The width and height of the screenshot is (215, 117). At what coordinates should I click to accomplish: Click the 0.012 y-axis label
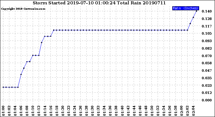(x=207, y=93)
